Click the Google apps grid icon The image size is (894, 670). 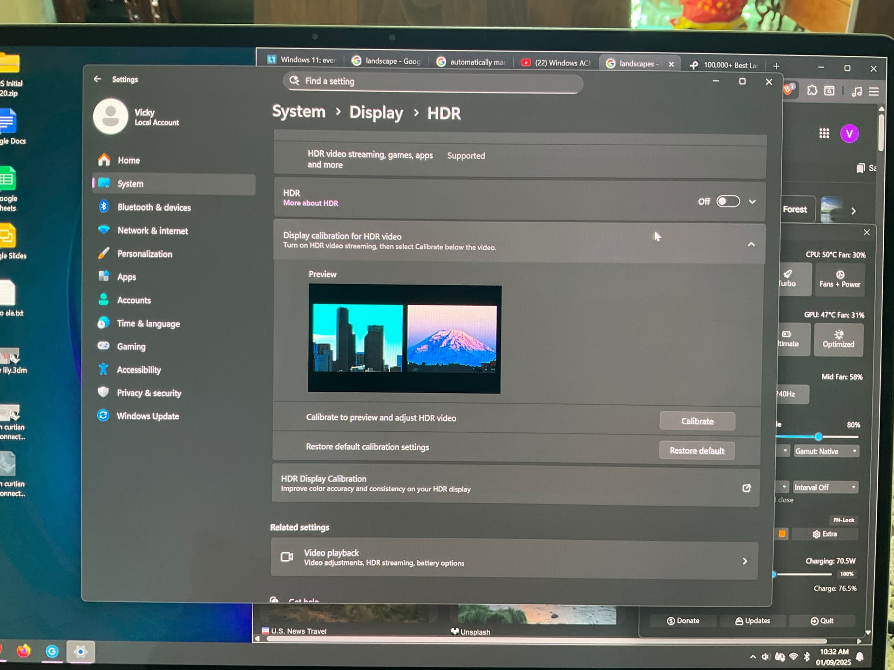click(x=824, y=134)
